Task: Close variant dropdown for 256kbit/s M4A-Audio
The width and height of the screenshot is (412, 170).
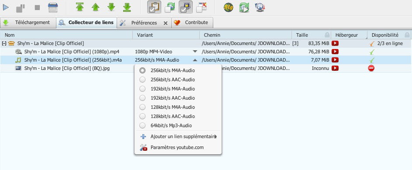Action: pyautogui.click(x=195, y=60)
